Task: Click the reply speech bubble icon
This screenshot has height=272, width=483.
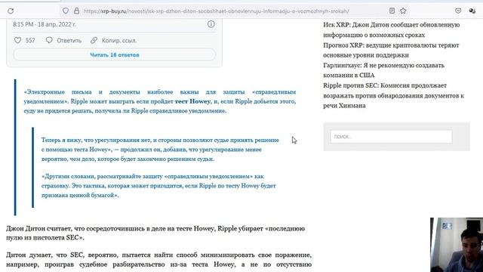Action: (x=49, y=40)
